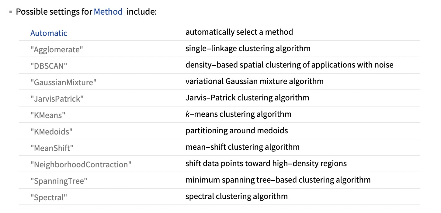Select the "Spectral" method entry
The height and width of the screenshot is (213, 441).
(49, 197)
